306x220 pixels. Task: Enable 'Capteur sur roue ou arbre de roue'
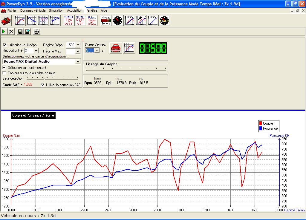coord(4,73)
